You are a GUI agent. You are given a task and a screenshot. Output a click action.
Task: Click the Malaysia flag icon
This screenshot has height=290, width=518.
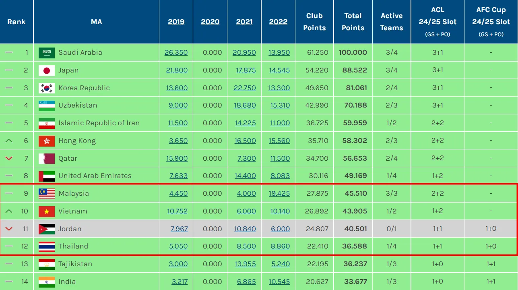click(x=47, y=194)
